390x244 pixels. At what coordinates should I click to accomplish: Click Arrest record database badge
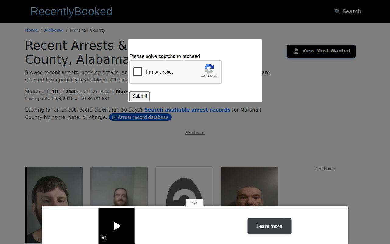pos(140,117)
